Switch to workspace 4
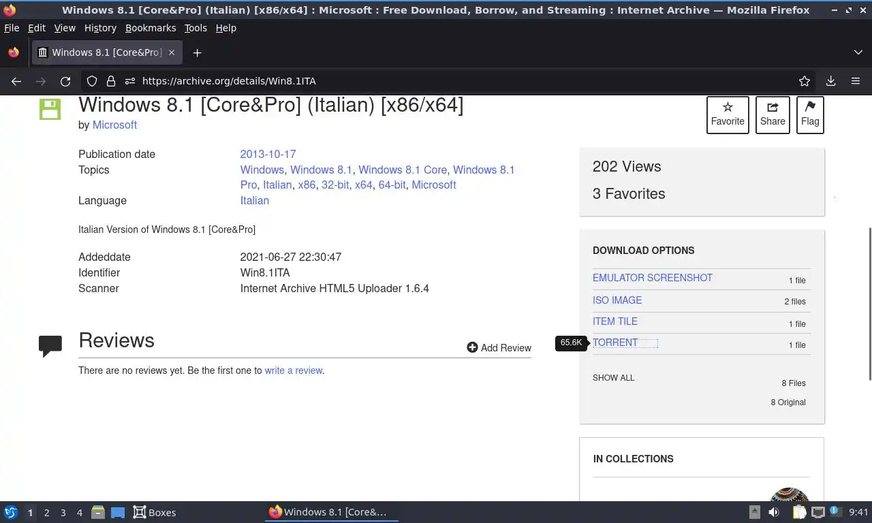Image resolution: width=872 pixels, height=523 pixels. pos(79,513)
